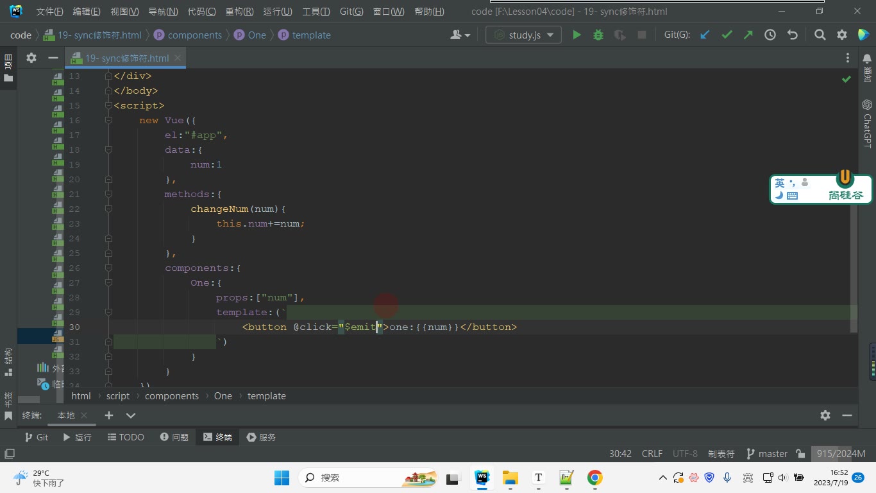
Task: Expand terminal shell options dropdown arrow
Action: 131,415
